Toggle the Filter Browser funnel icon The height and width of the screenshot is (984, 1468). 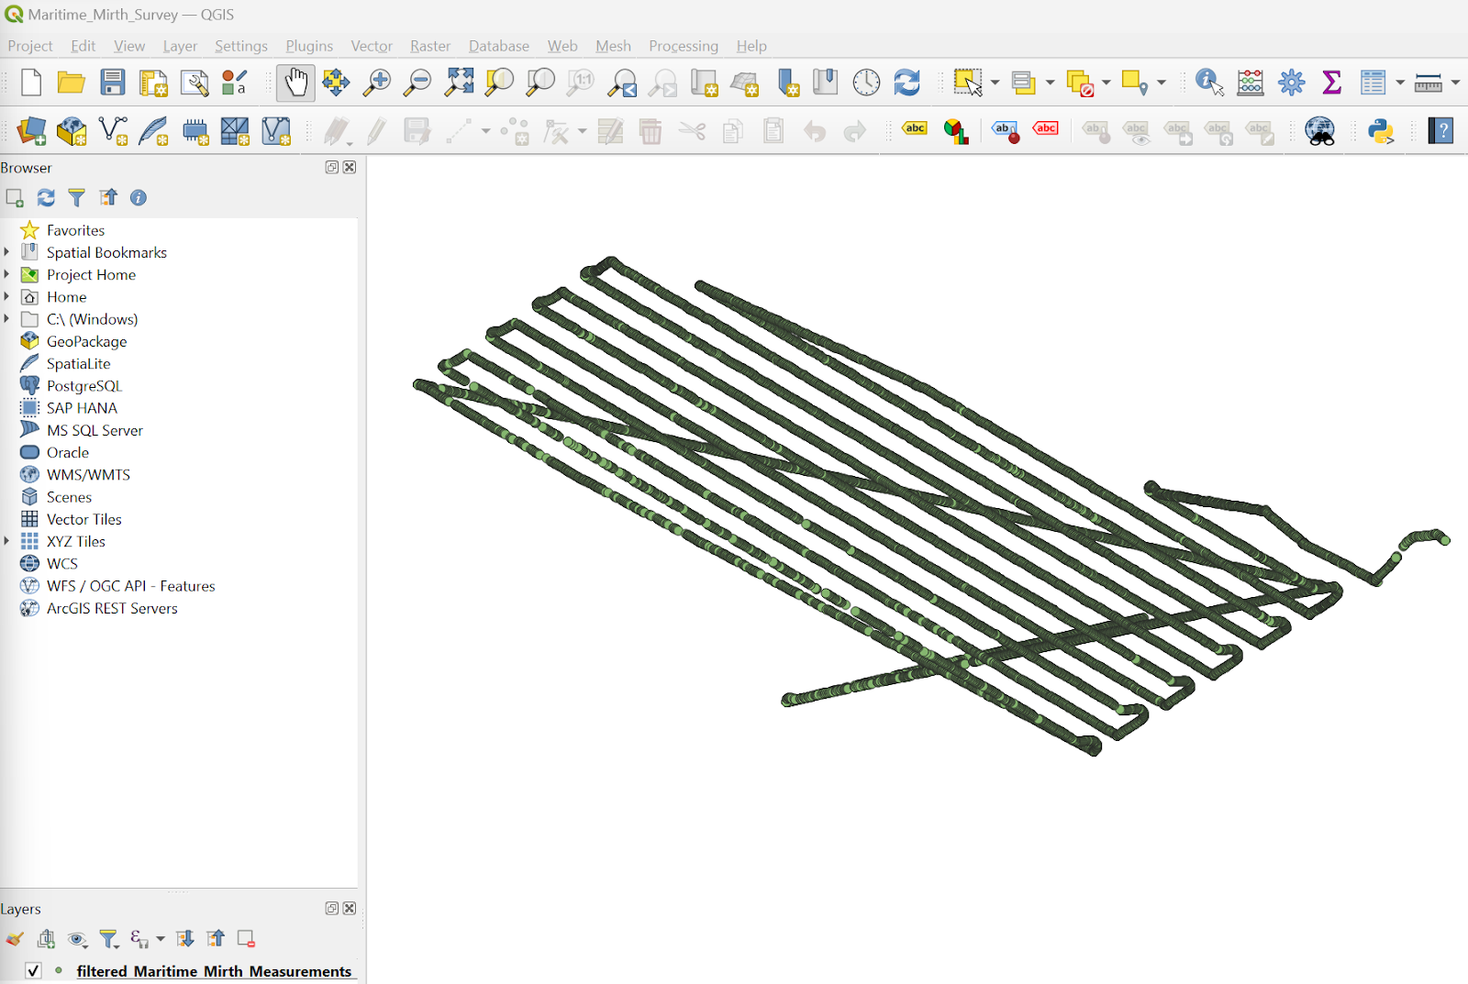tap(77, 197)
